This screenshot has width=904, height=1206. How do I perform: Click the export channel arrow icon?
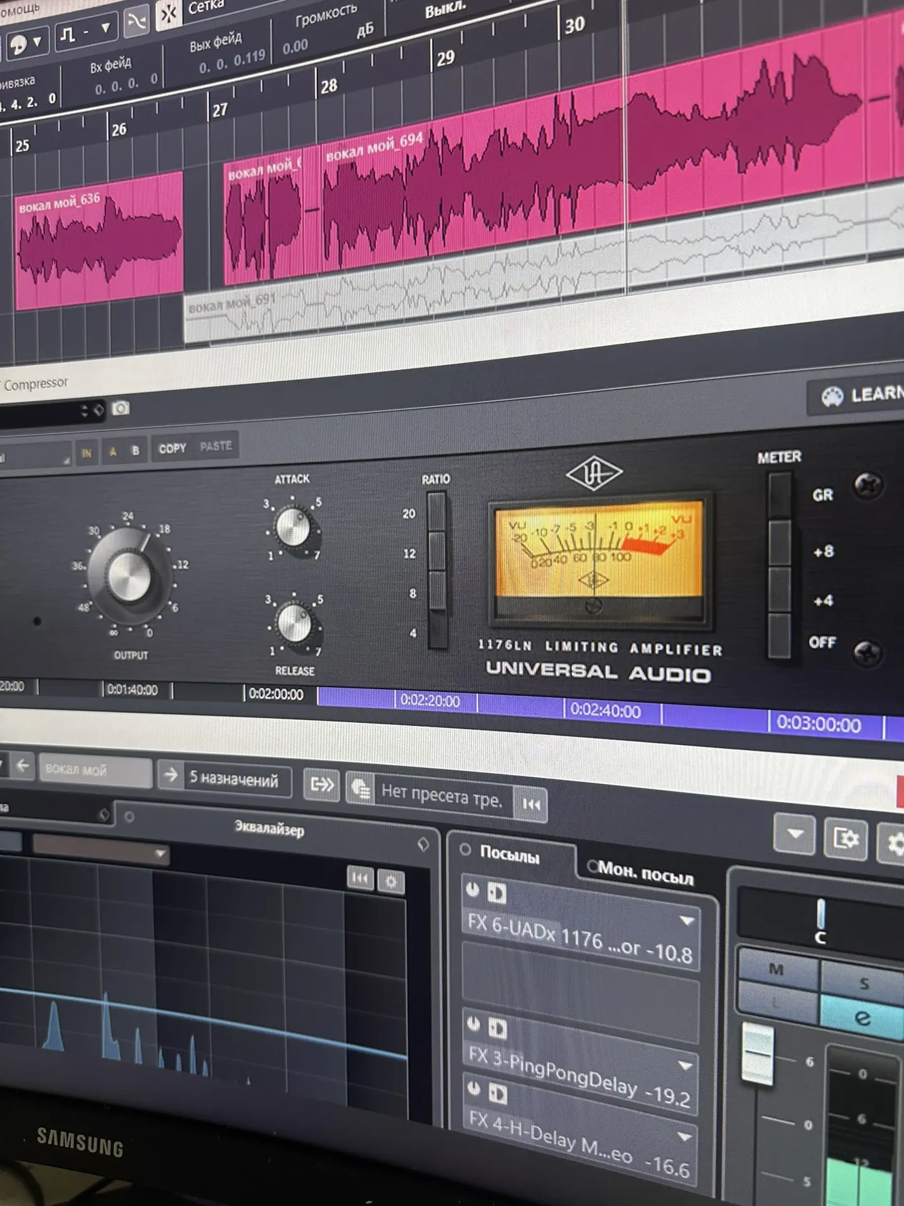pyautogui.click(x=323, y=785)
